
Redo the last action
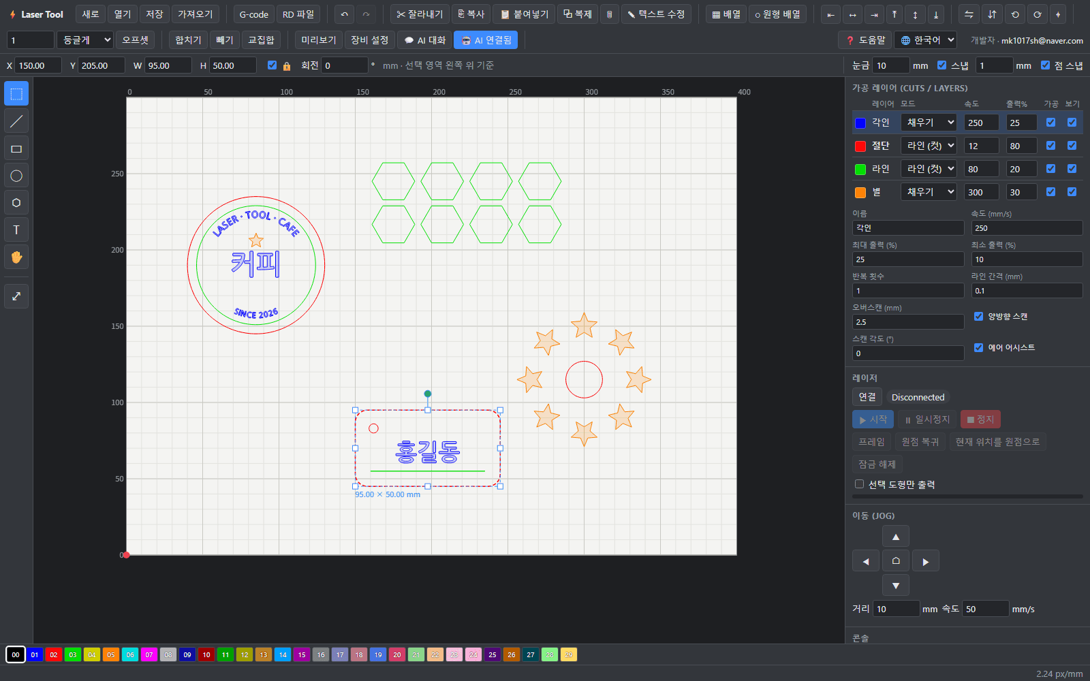tap(366, 14)
